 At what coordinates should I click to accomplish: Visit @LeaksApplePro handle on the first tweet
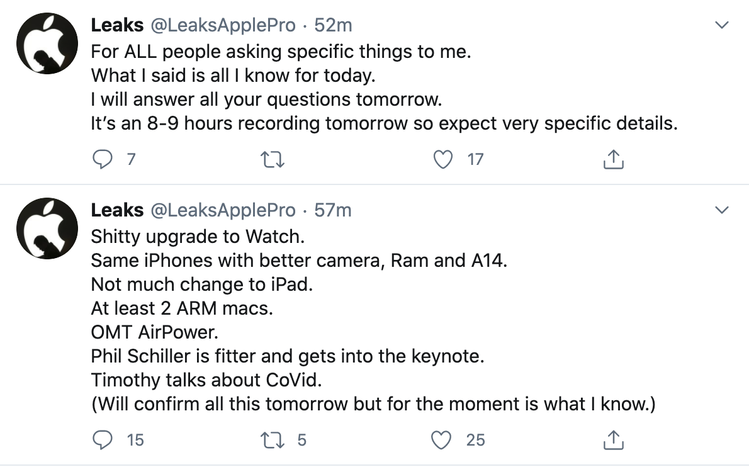[222, 25]
